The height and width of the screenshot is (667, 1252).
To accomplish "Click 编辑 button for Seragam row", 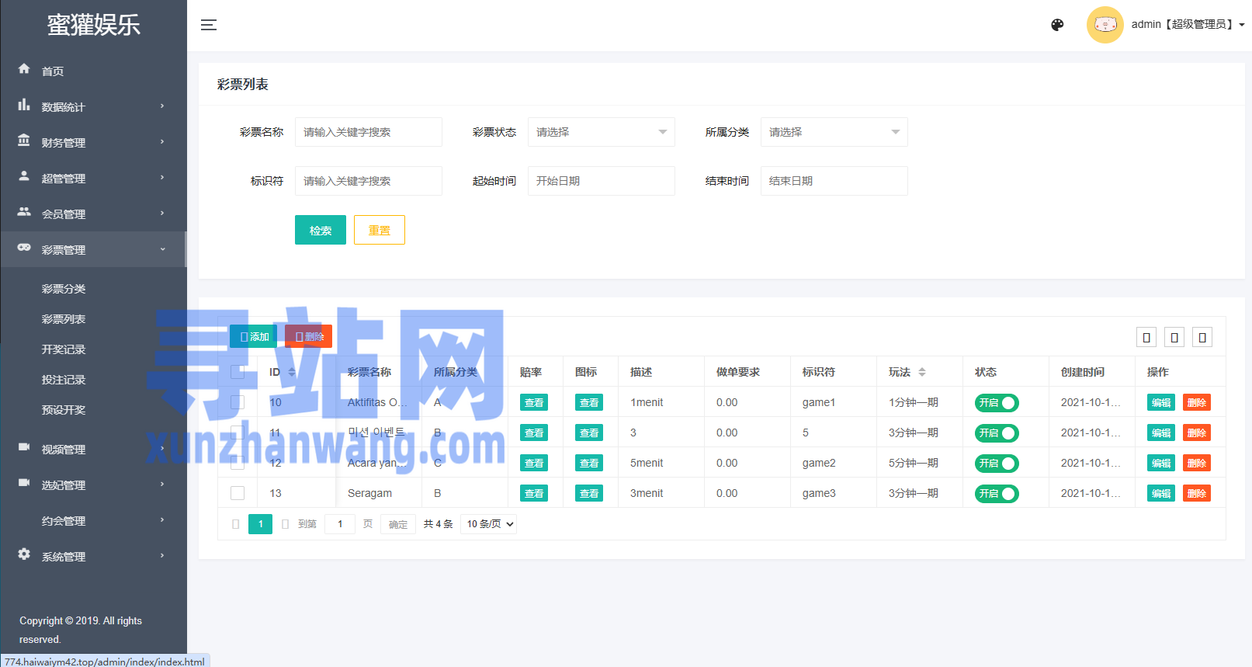I will click(x=1161, y=493).
